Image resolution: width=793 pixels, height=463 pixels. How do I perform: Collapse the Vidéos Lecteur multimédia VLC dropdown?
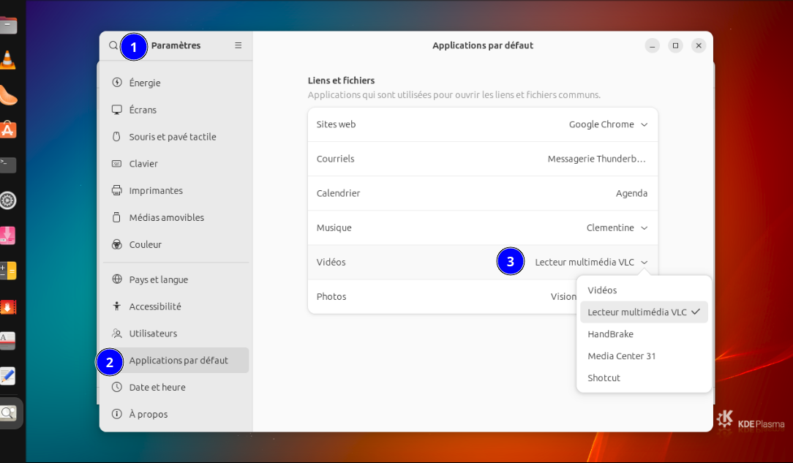pyautogui.click(x=591, y=262)
